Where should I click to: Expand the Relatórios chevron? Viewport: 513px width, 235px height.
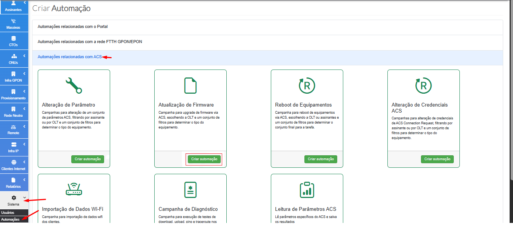(25, 179)
